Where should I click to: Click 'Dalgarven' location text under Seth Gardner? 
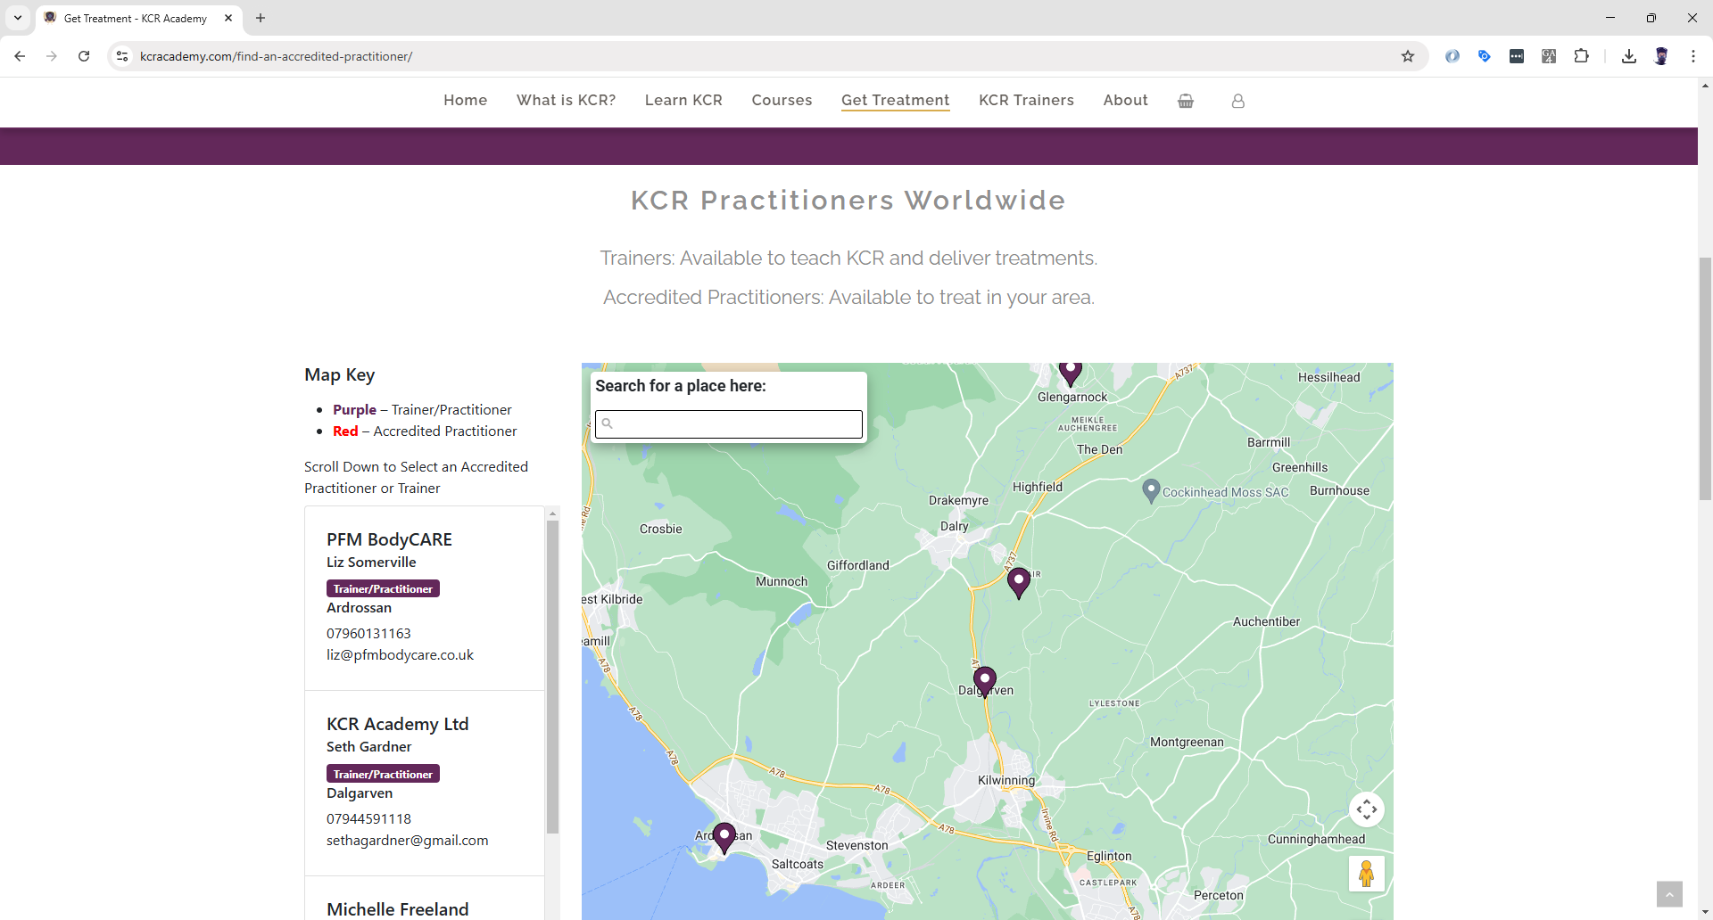pos(360,793)
